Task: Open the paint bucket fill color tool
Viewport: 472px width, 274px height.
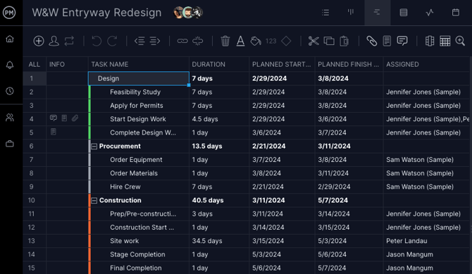Action: 256,41
